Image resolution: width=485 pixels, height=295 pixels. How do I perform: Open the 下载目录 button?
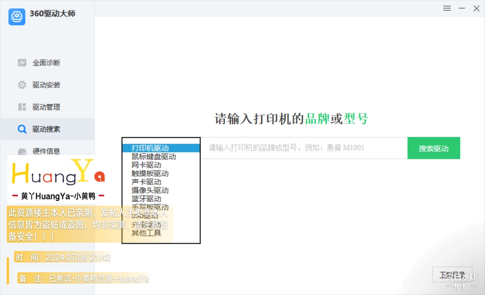(452, 275)
